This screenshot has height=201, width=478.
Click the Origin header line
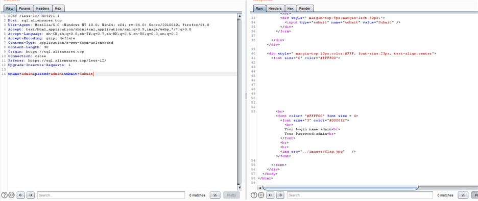(46, 52)
